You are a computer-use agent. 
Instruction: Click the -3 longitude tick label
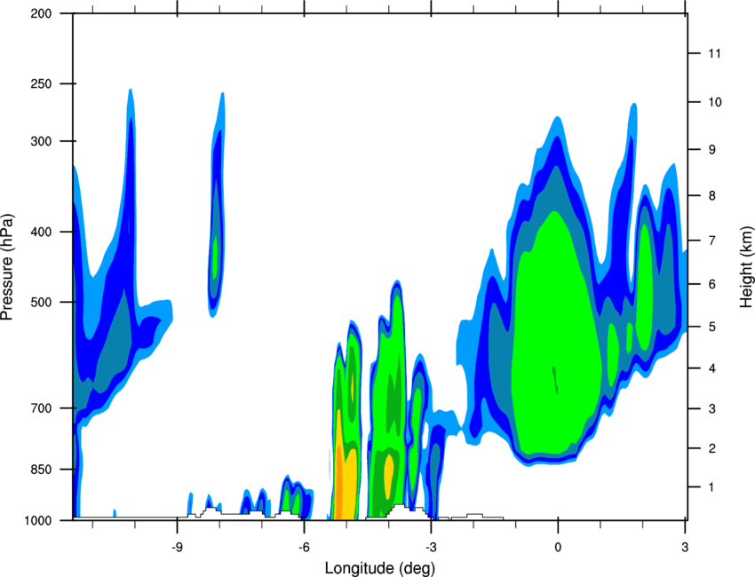tap(431, 547)
